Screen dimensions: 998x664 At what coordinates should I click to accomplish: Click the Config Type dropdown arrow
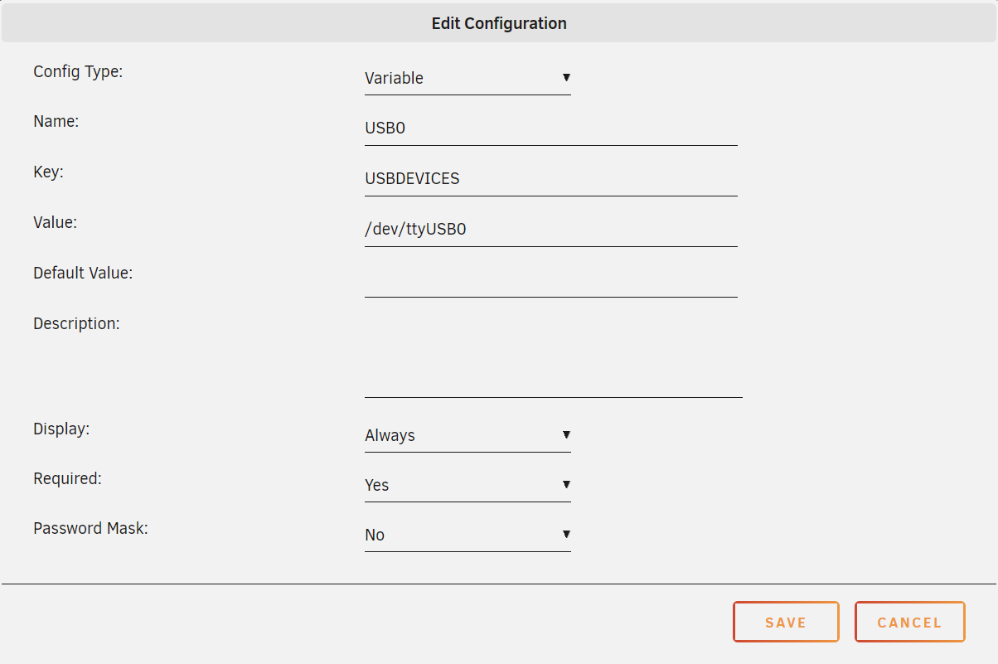point(566,77)
